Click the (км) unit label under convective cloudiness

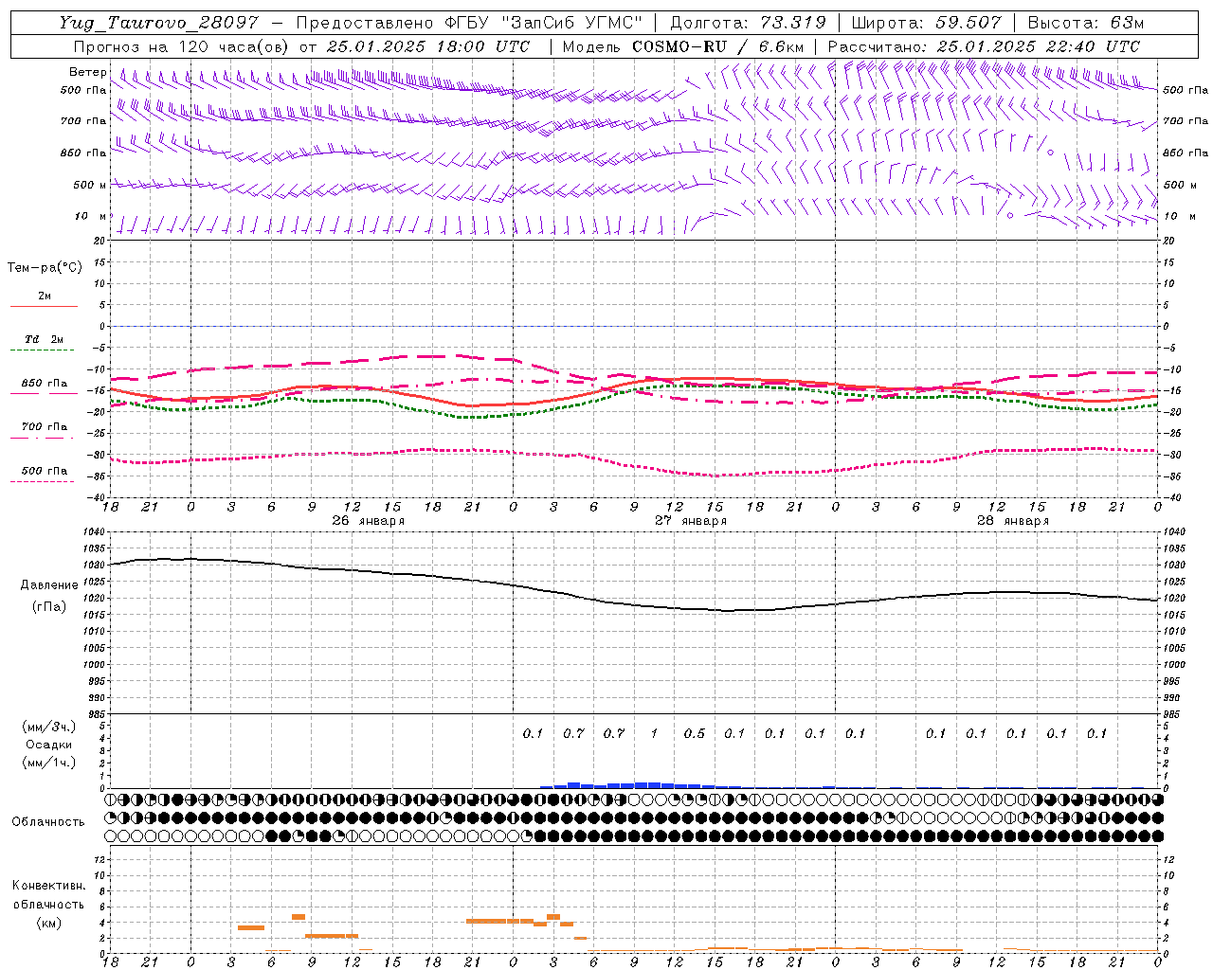point(48,923)
